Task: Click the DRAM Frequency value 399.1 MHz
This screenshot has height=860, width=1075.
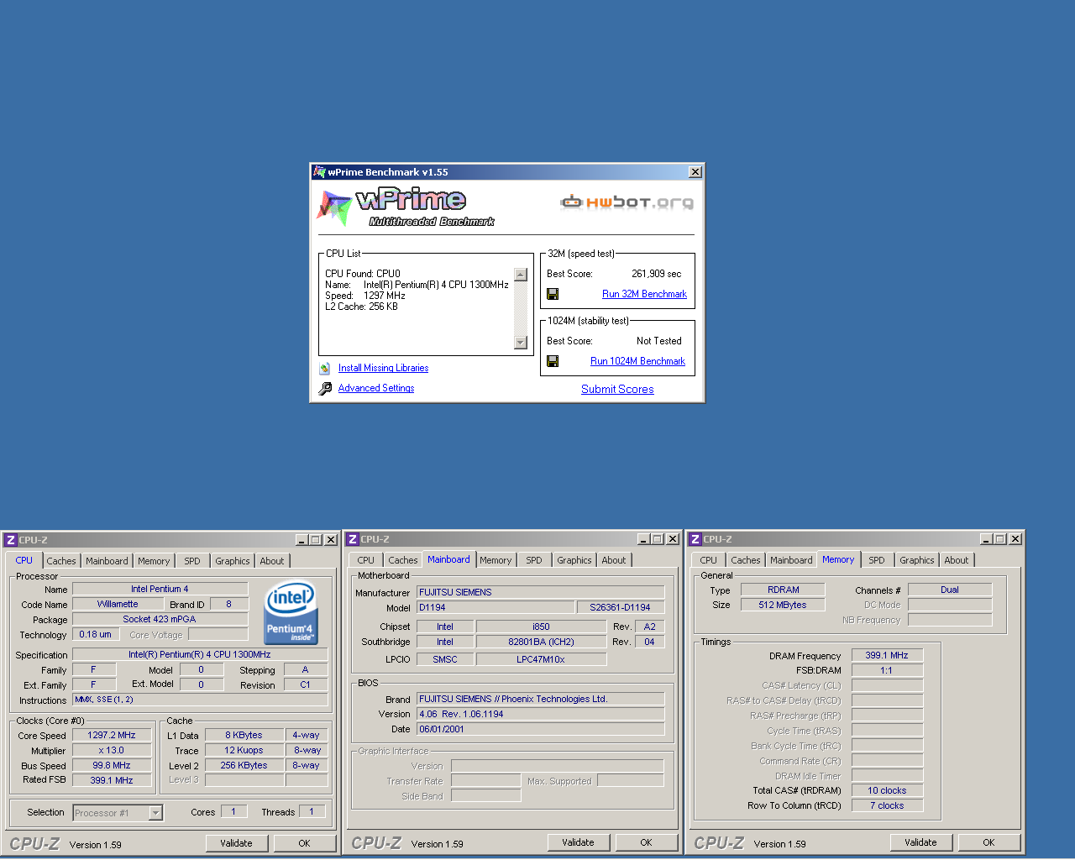Action: tap(888, 655)
